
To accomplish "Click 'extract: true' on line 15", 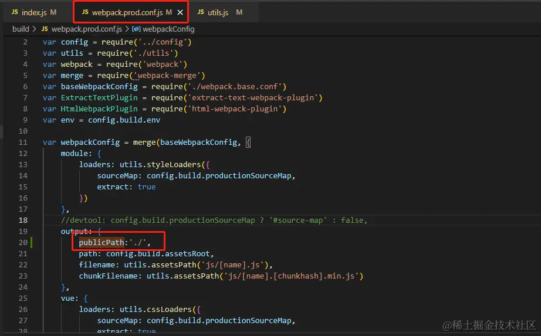I will [126, 187].
